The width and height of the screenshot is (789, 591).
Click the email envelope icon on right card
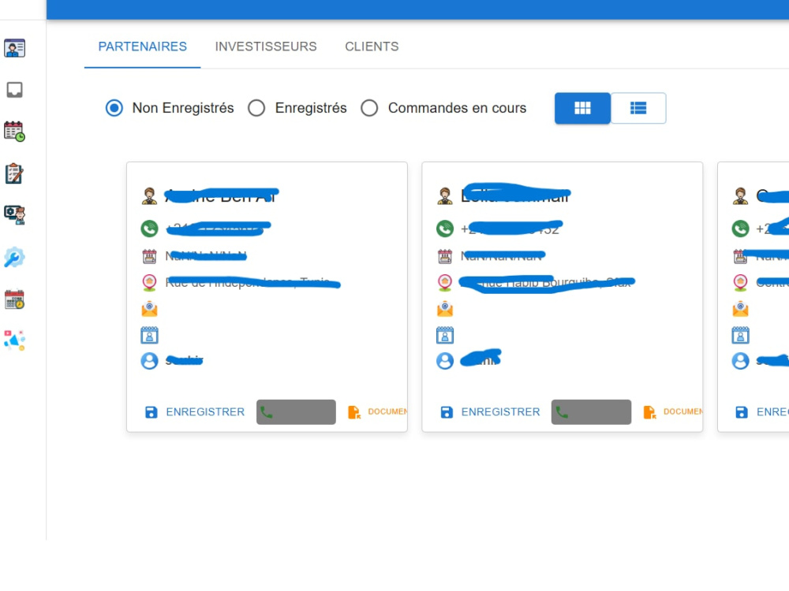pyautogui.click(x=740, y=309)
